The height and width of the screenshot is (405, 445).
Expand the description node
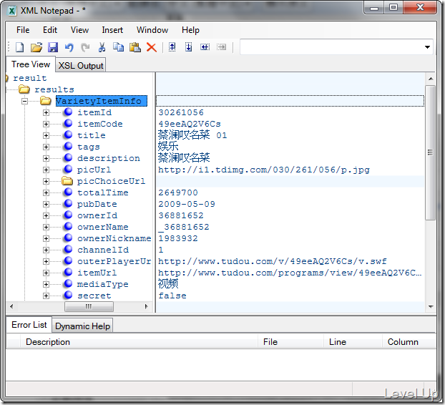tap(46, 158)
